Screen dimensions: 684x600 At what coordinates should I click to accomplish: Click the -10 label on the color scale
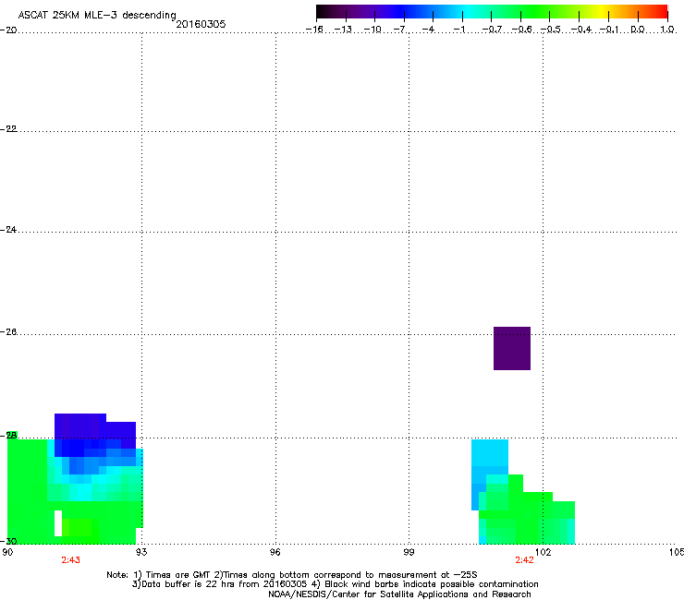373,30
